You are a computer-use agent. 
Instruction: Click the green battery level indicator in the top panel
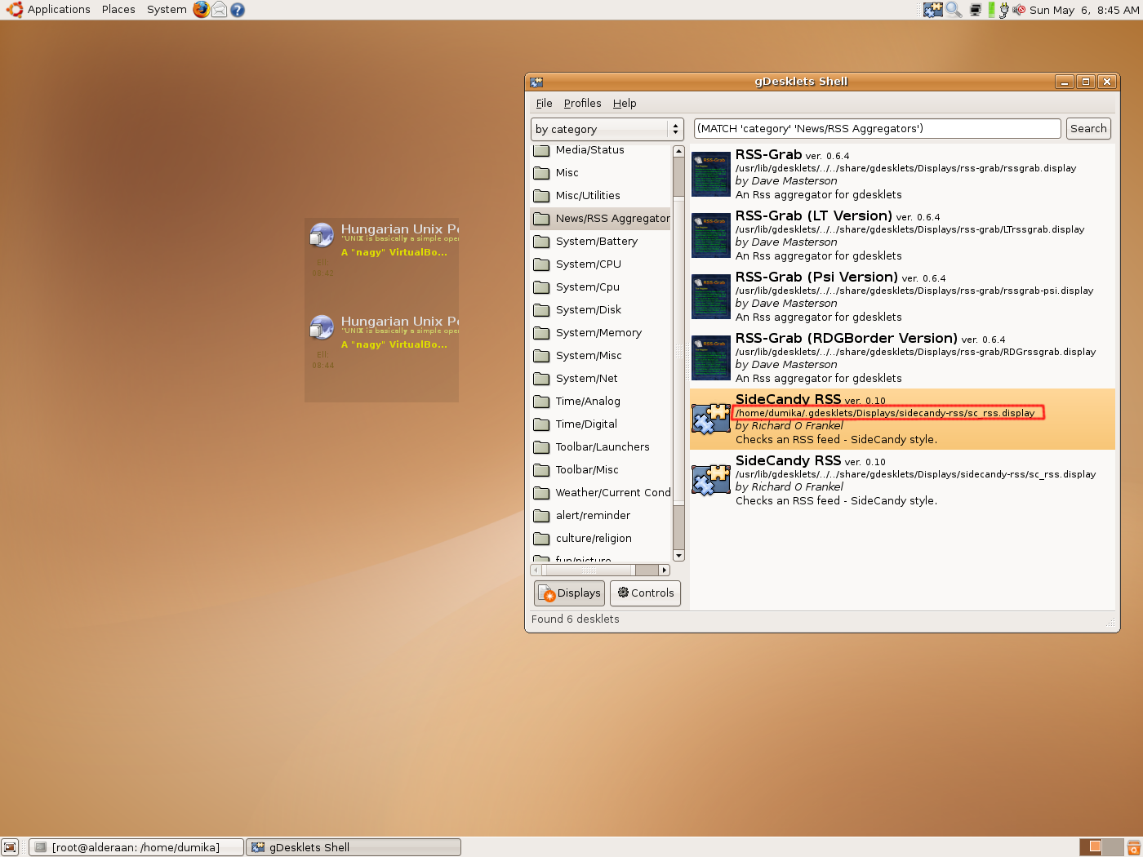(x=991, y=10)
